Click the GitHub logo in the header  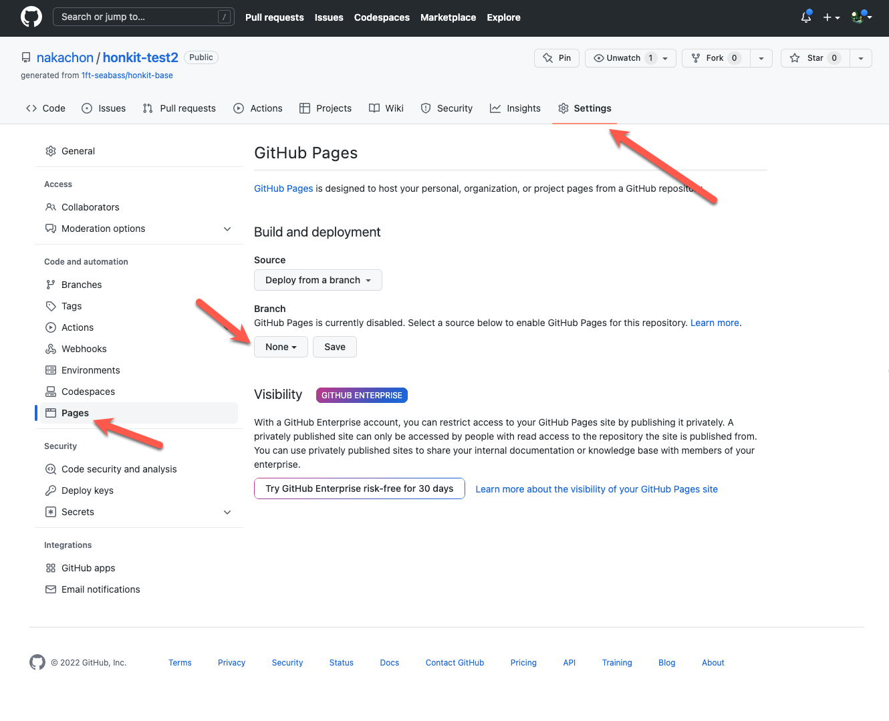[x=31, y=17]
